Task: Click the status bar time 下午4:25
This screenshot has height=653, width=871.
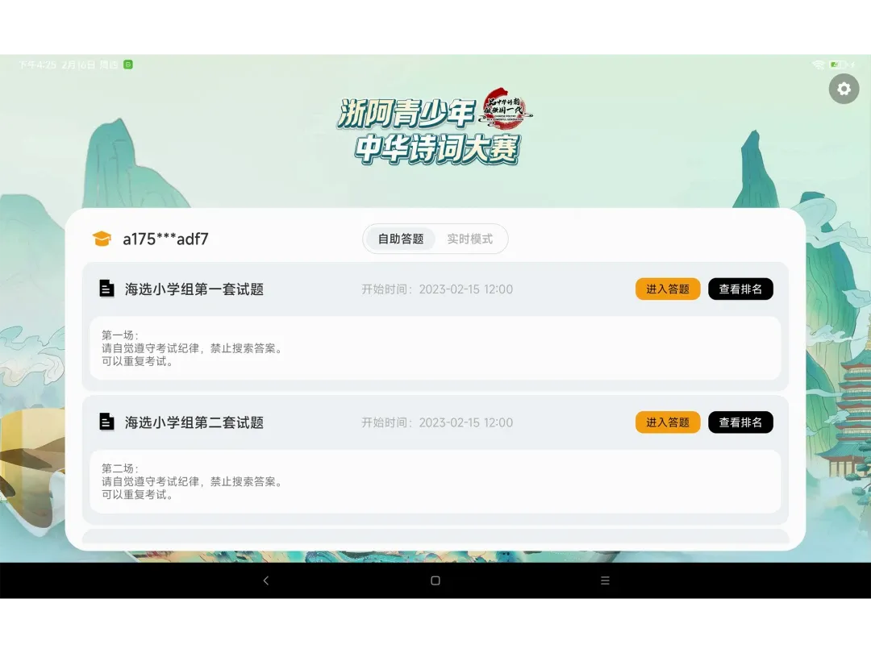Action: (37, 65)
